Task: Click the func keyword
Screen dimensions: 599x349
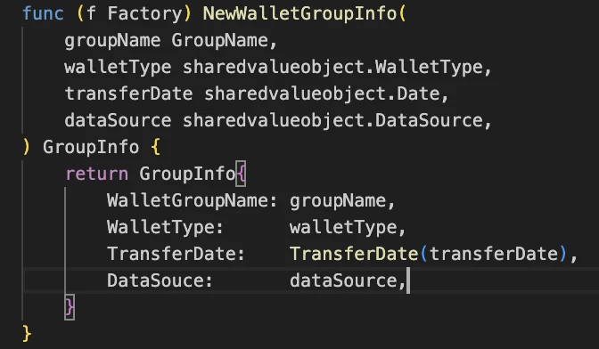Action: point(43,13)
